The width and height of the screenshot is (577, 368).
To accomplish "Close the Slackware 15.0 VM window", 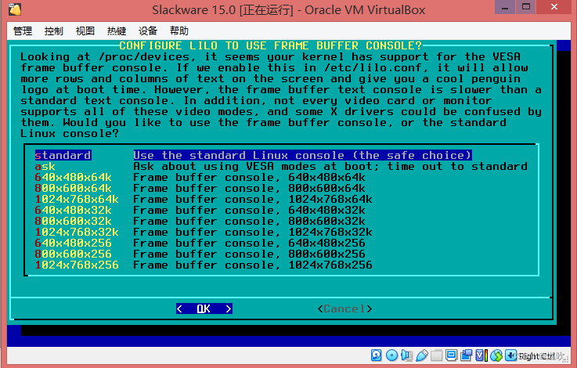I will coord(554,7).
